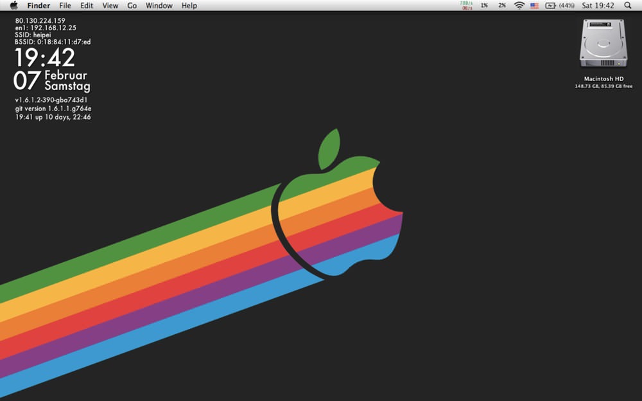Open the Edit menu

tap(87, 5)
